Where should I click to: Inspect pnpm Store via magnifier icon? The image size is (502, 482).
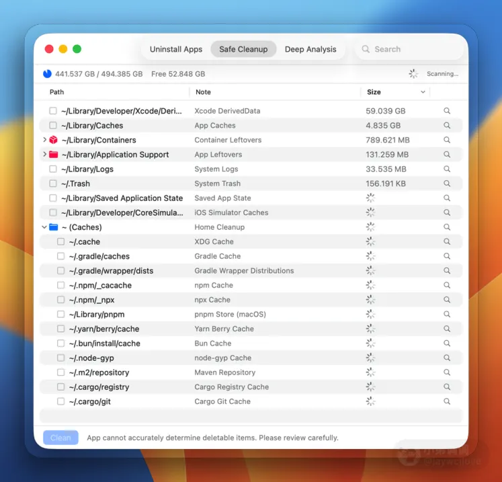coord(447,314)
